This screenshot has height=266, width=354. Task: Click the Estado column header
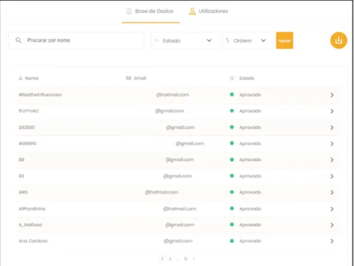[x=246, y=78]
